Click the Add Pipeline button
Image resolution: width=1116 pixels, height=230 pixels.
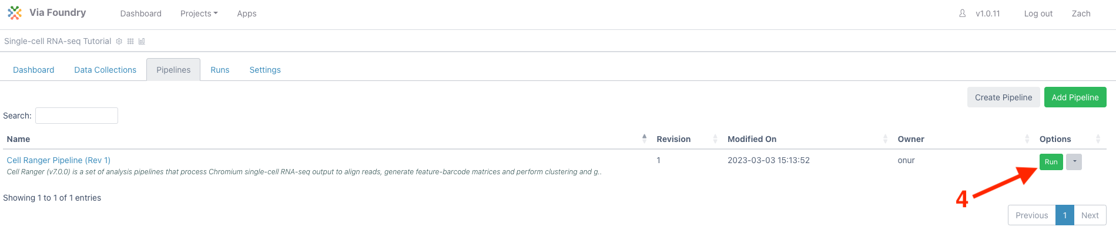1075,97
